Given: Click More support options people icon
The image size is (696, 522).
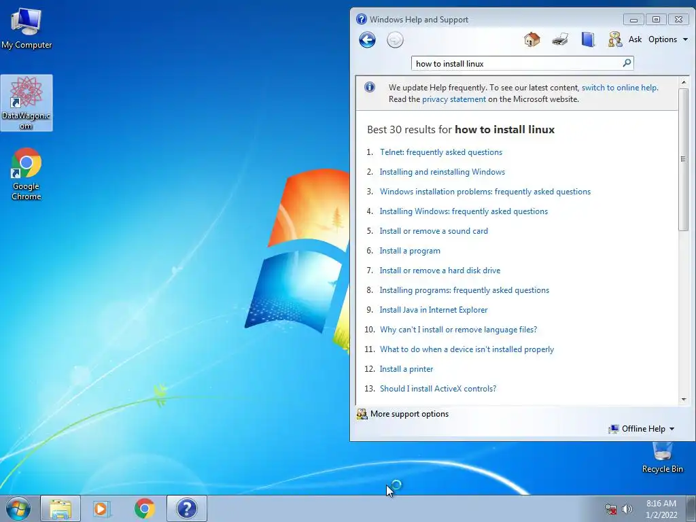Looking at the screenshot, I should [x=362, y=414].
